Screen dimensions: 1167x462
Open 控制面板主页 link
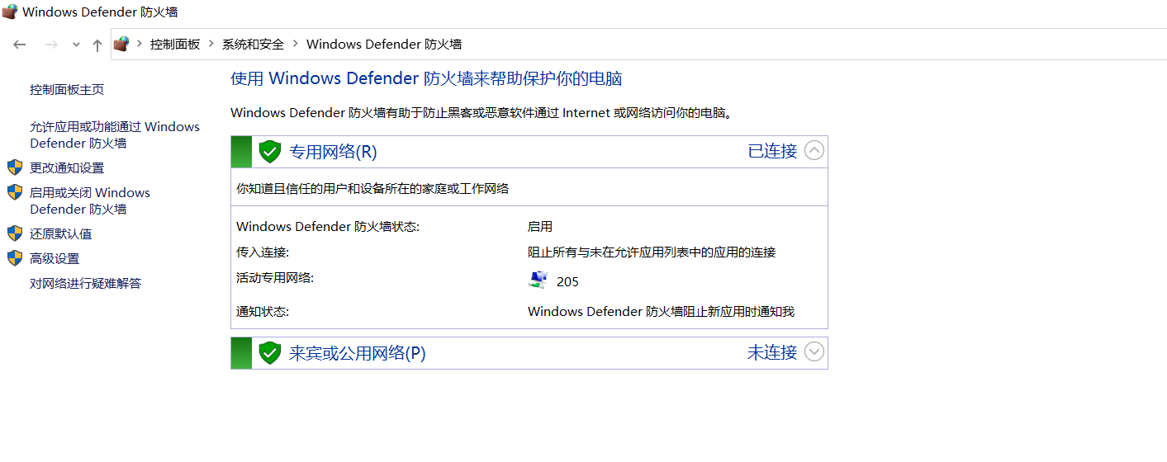tap(67, 90)
